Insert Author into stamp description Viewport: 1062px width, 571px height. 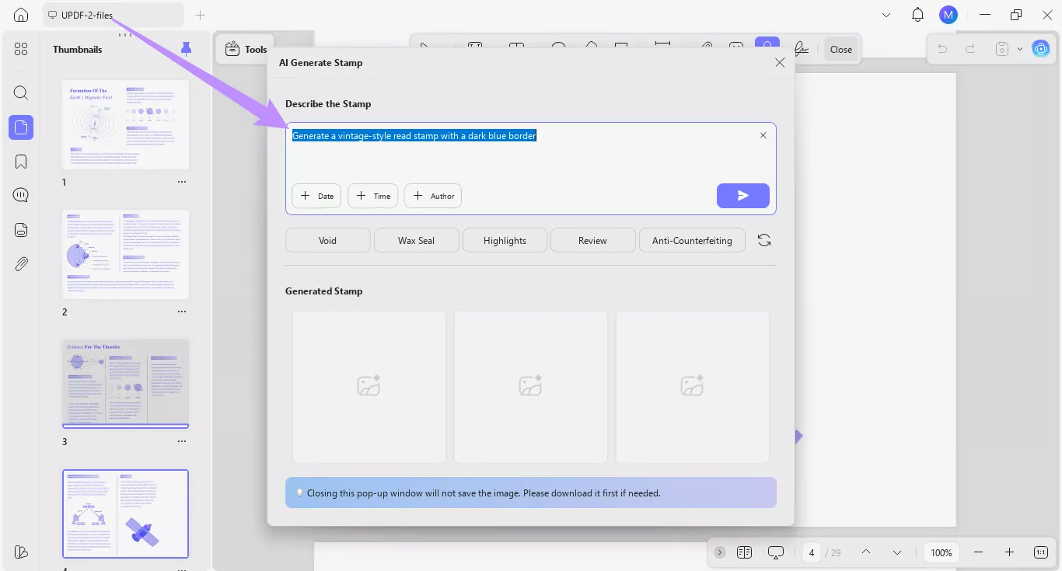(433, 196)
